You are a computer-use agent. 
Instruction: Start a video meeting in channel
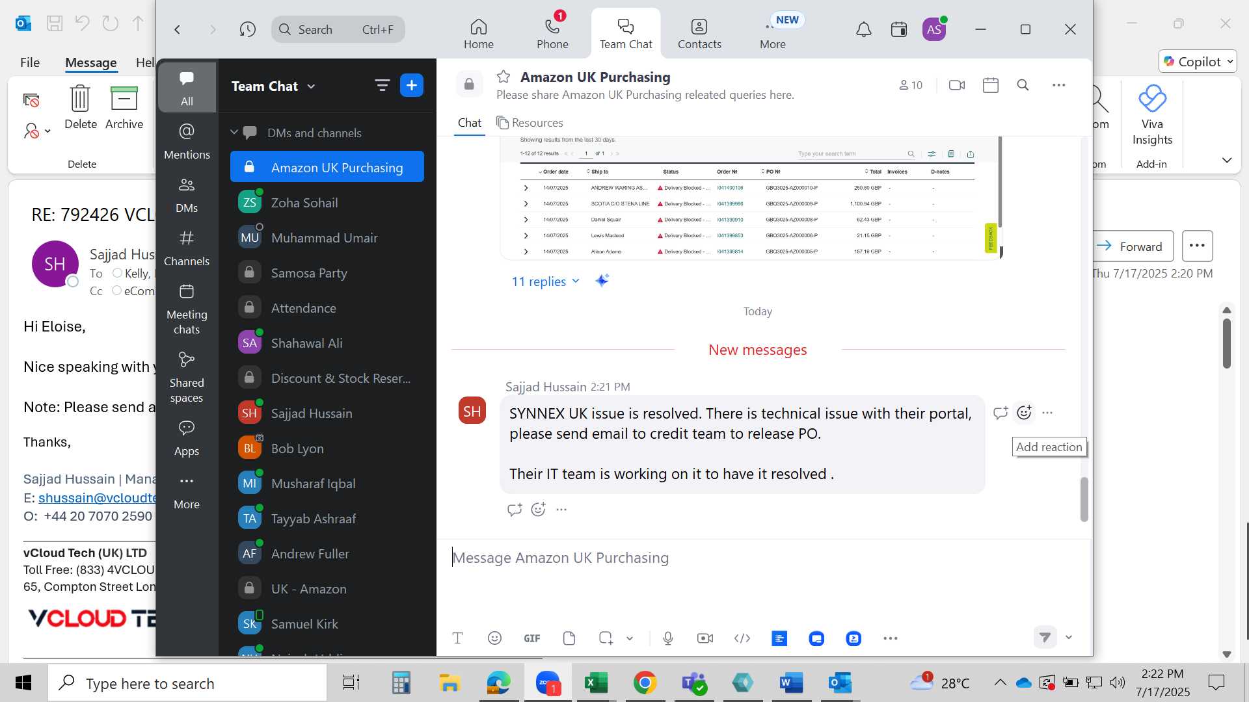pyautogui.click(x=957, y=85)
